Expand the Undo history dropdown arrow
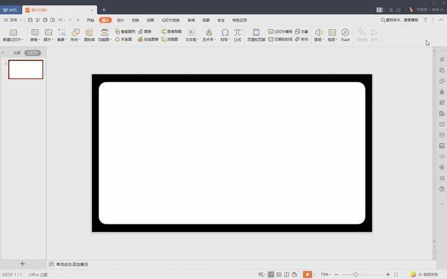The height and width of the screenshot is (279, 447). (x=65, y=20)
